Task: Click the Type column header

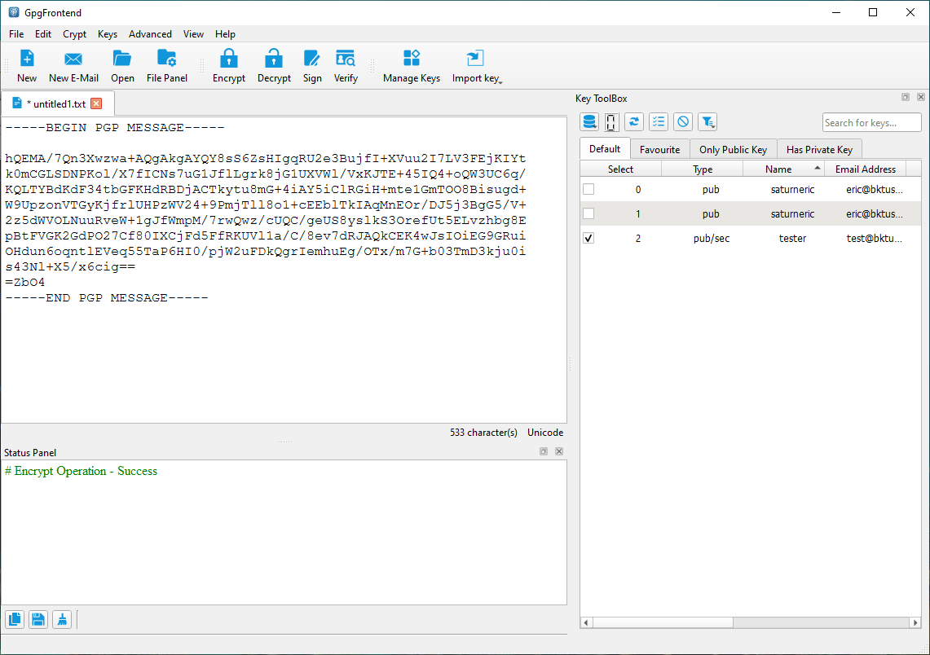Action: pos(703,169)
